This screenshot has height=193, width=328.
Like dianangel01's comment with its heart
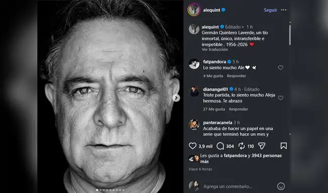point(281,98)
